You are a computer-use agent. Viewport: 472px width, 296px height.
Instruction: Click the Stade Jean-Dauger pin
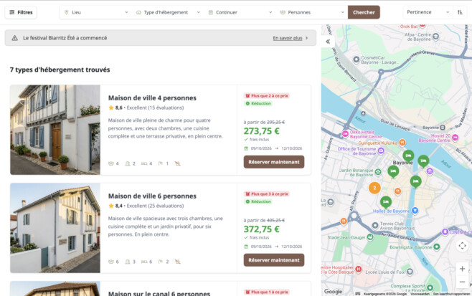pos(370,237)
